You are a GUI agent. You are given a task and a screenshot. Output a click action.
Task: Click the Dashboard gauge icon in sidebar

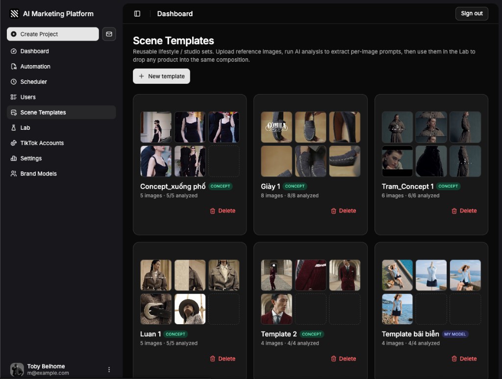(x=13, y=51)
